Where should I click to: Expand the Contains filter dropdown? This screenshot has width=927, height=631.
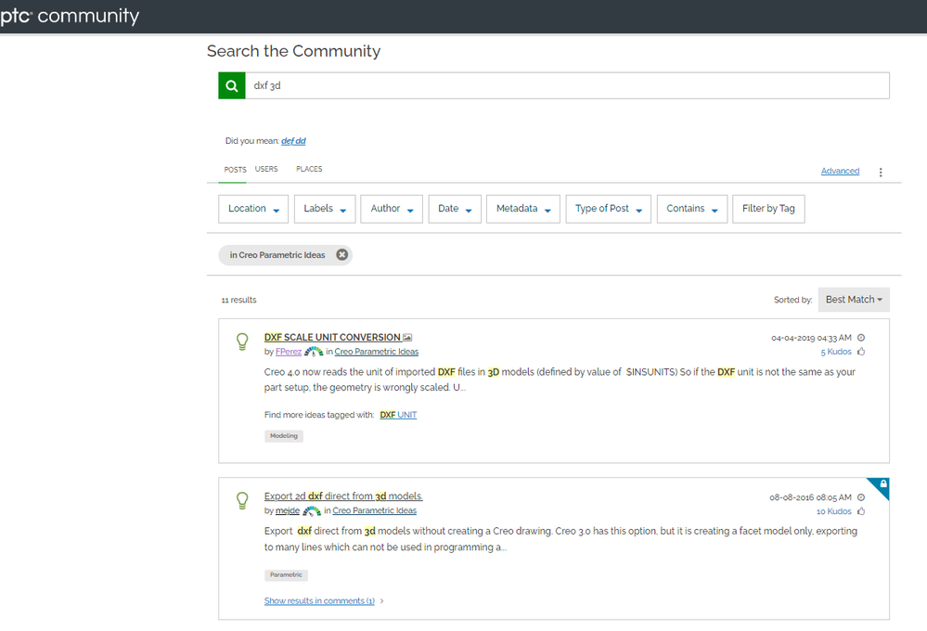point(691,209)
